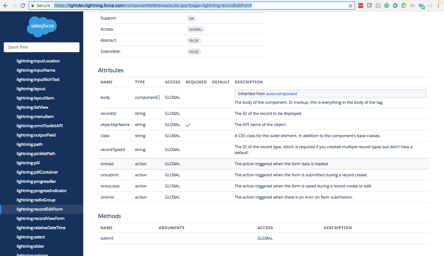Open lightning:progressIndicator in the sidebar
Screen dimensions: 444x256
[x=42, y=191]
